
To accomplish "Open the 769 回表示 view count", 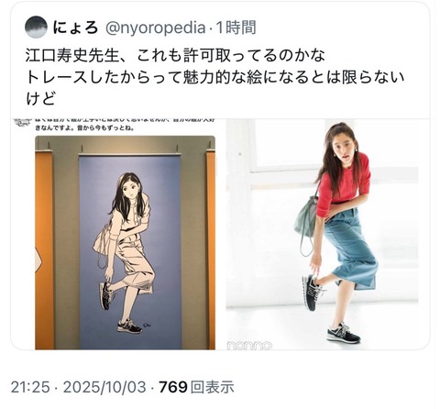I will 196,387.
